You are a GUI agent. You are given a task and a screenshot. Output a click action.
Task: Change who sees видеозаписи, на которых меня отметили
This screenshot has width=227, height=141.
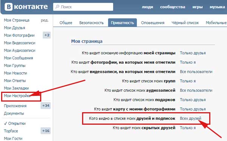pyautogui.click(x=196, y=72)
